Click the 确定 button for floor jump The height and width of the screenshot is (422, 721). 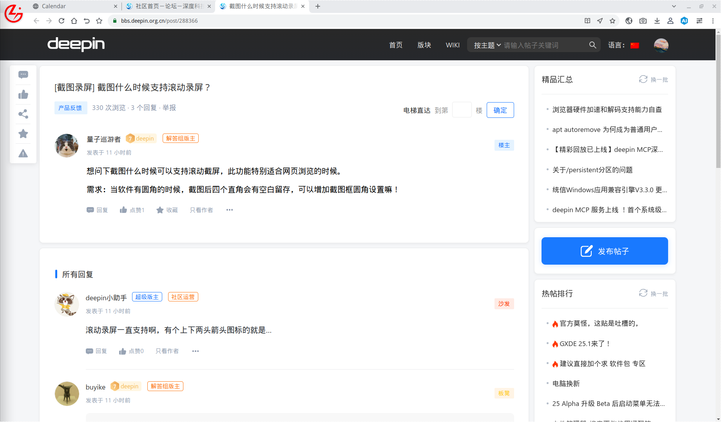click(500, 110)
